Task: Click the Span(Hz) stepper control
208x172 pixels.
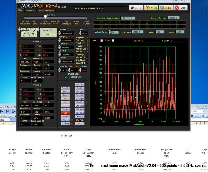Action: [x=60, y=40]
